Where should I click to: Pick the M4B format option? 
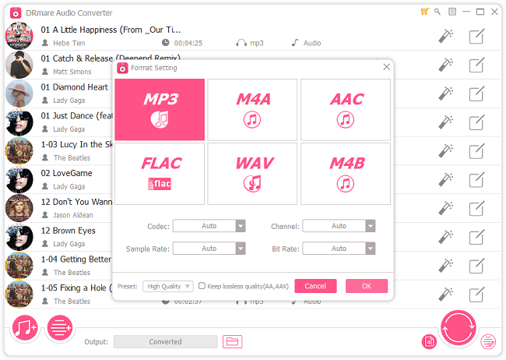coord(345,173)
